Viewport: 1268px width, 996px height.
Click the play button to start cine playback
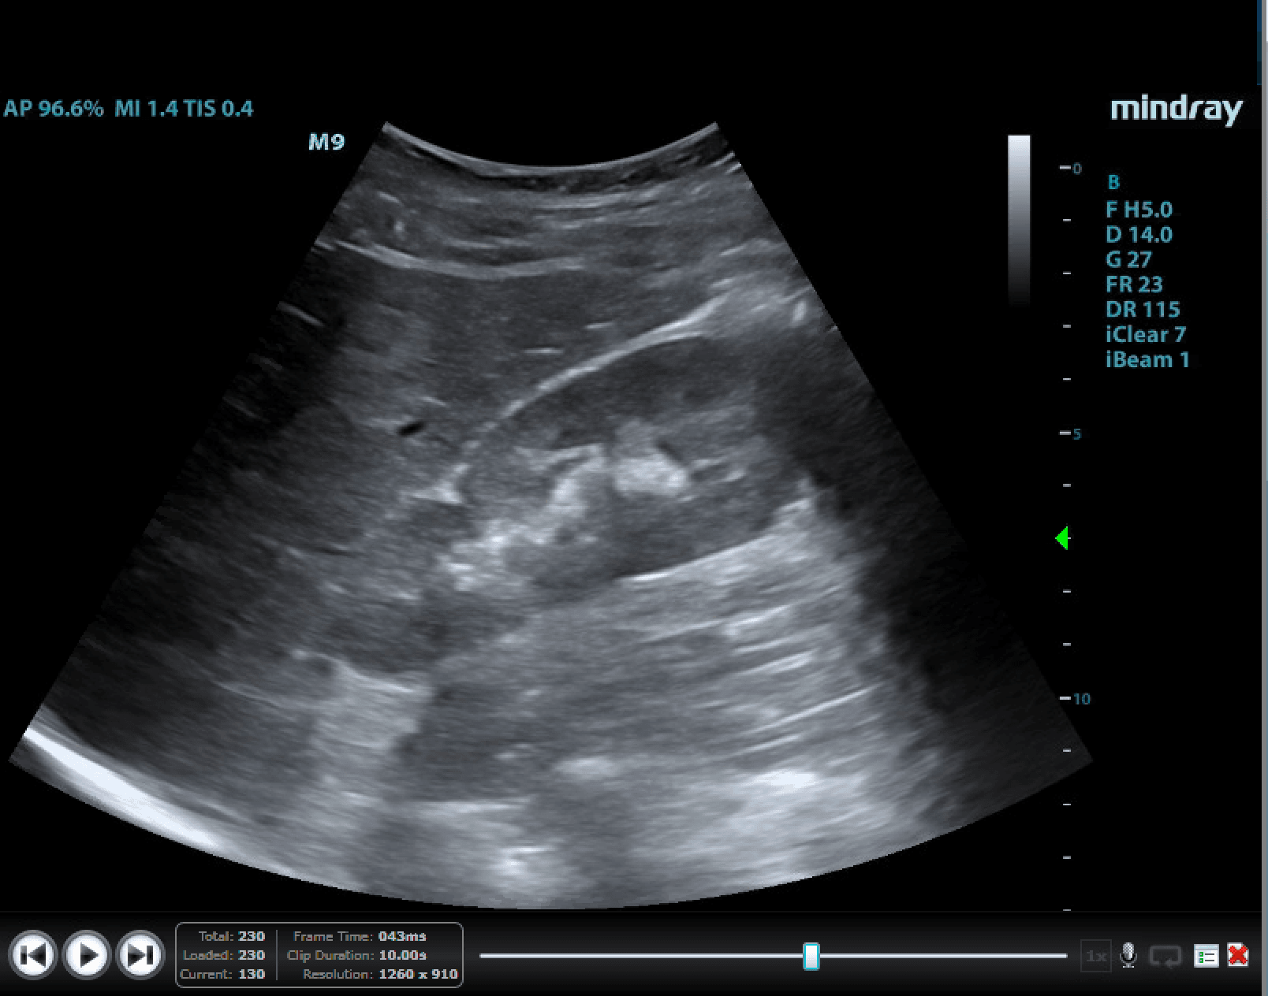(x=85, y=954)
